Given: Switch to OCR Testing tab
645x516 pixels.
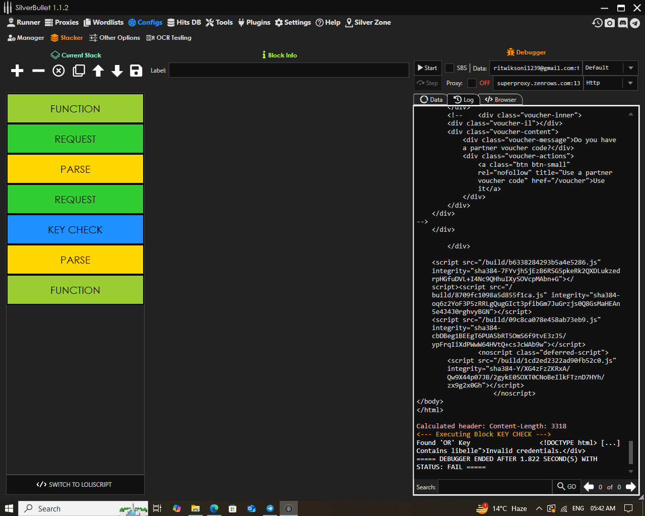Looking at the screenshot, I should pyautogui.click(x=169, y=38).
